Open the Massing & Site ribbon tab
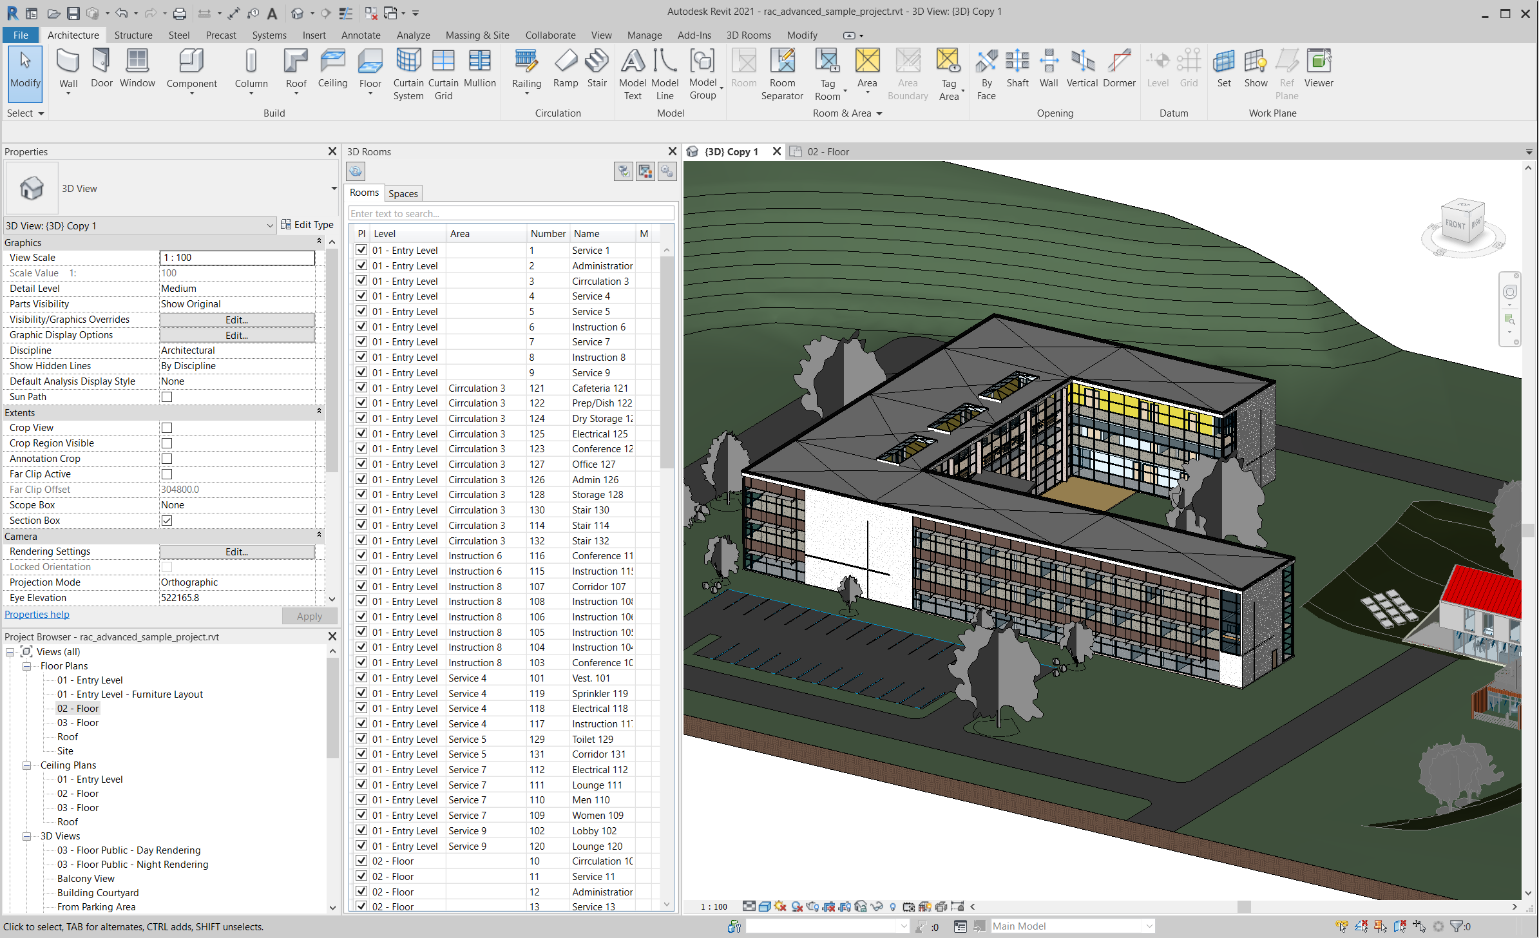This screenshot has width=1539, height=938. coord(477,35)
